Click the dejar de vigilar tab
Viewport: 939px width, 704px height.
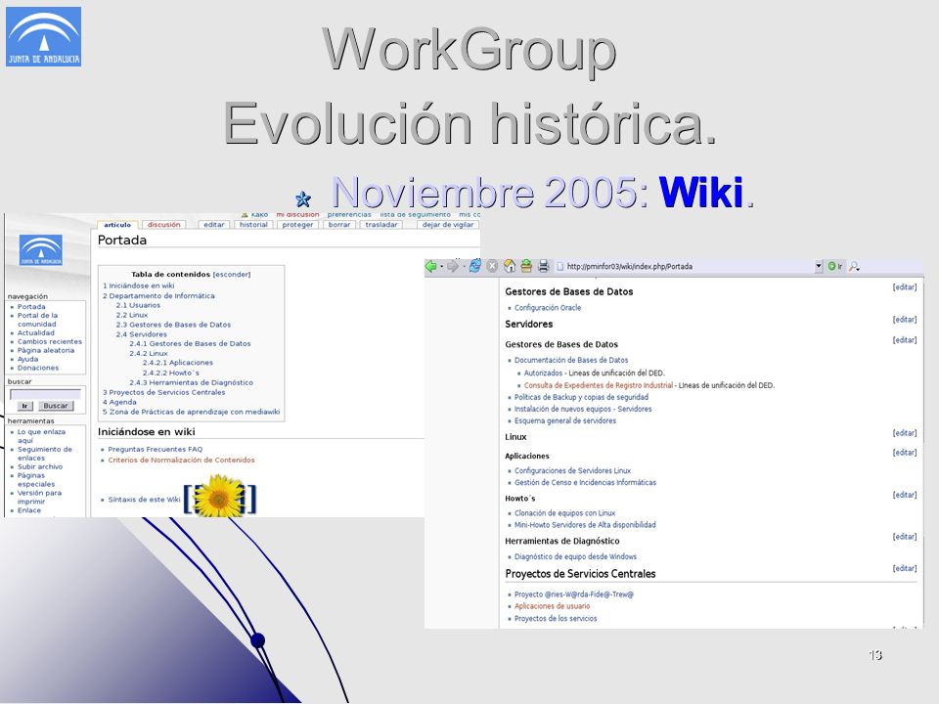[448, 225]
